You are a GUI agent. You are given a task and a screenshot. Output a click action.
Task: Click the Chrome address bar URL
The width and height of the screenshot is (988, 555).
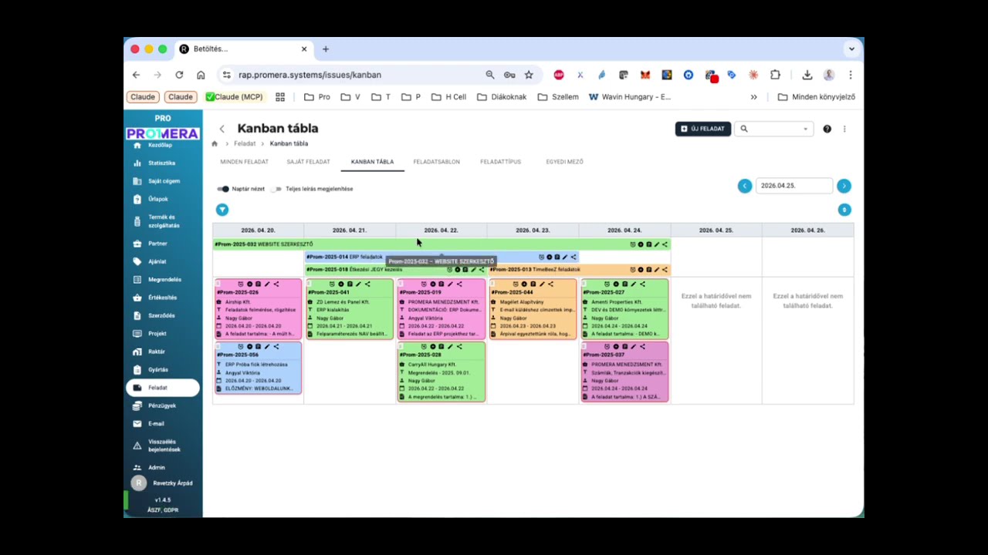tap(310, 75)
